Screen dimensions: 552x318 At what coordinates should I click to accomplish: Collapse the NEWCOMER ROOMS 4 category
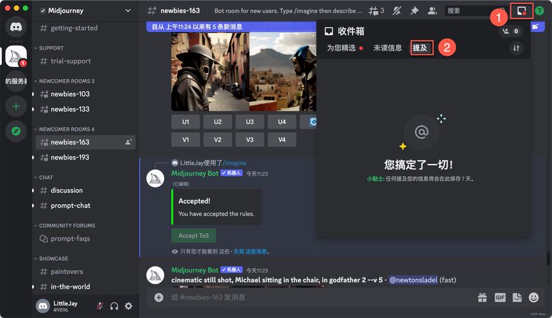coord(66,129)
